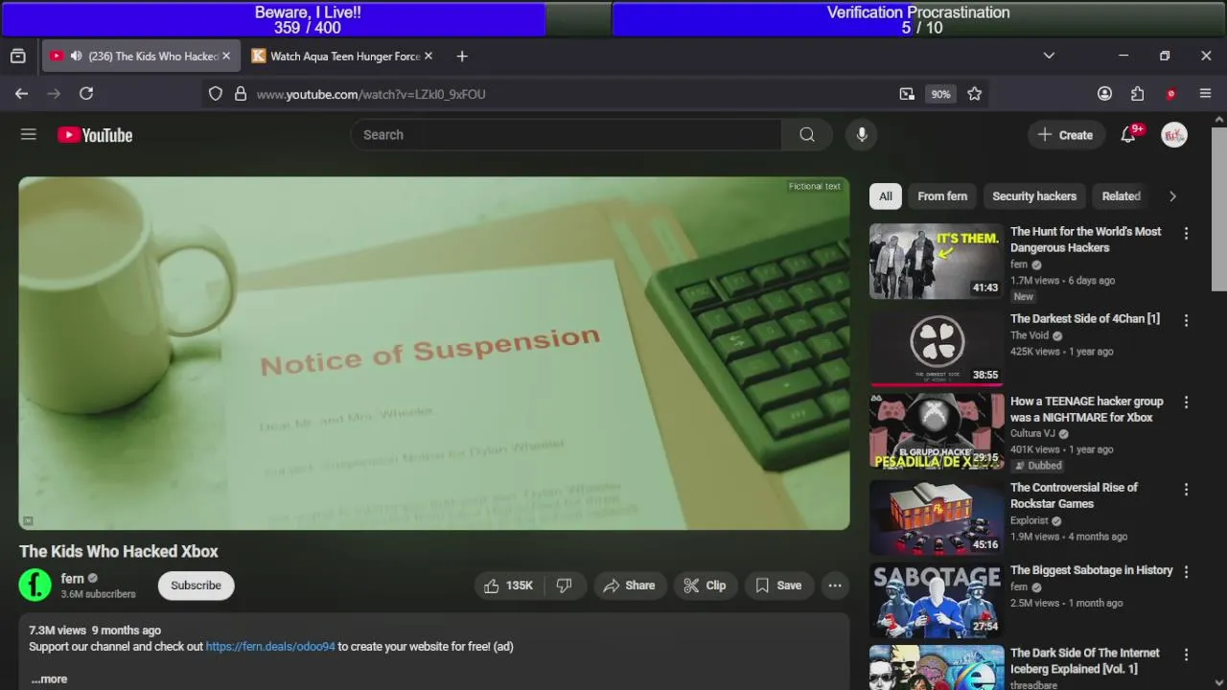Go to YouTube home via logo

[x=95, y=135]
